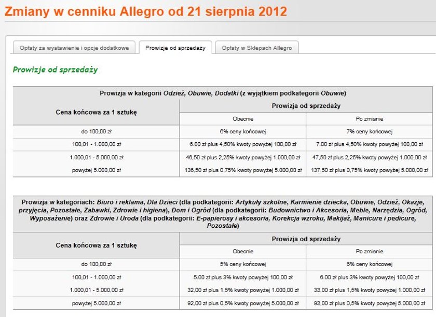436x317 pixels.
Task: Click cell 32,00 zł plus 1,5% kwoty
Action: click(243, 290)
